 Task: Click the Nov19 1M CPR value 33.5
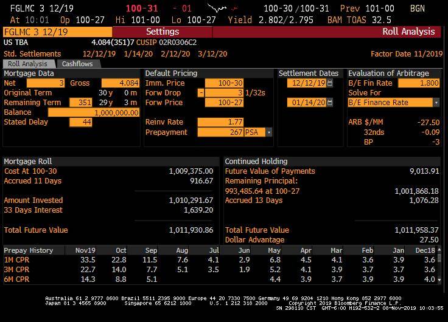point(88,260)
